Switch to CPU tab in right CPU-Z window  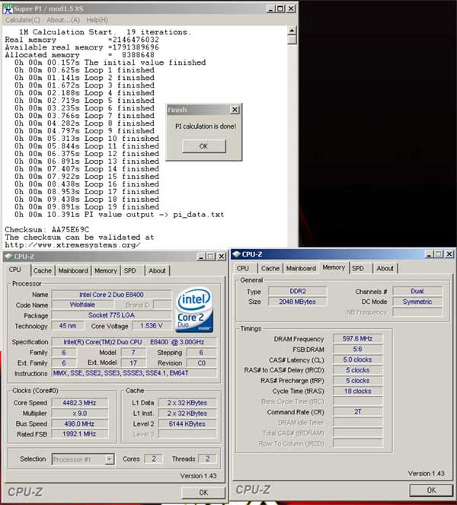click(x=243, y=268)
